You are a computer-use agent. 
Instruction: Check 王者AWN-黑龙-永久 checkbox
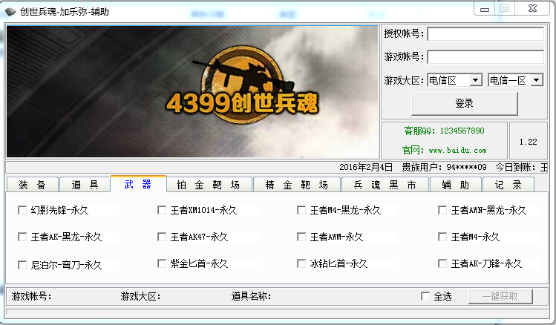(x=442, y=210)
